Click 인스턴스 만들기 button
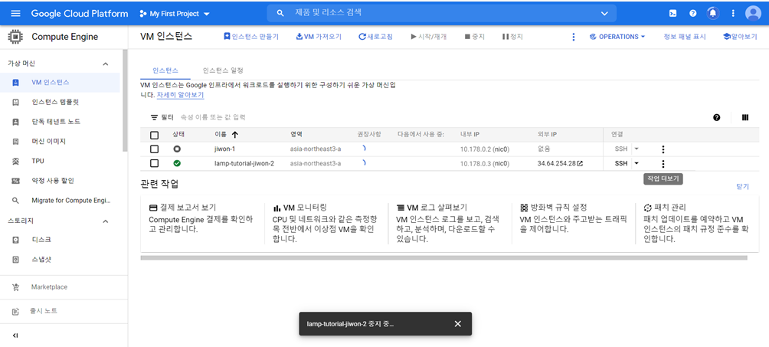The height and width of the screenshot is (347, 769). pos(251,37)
